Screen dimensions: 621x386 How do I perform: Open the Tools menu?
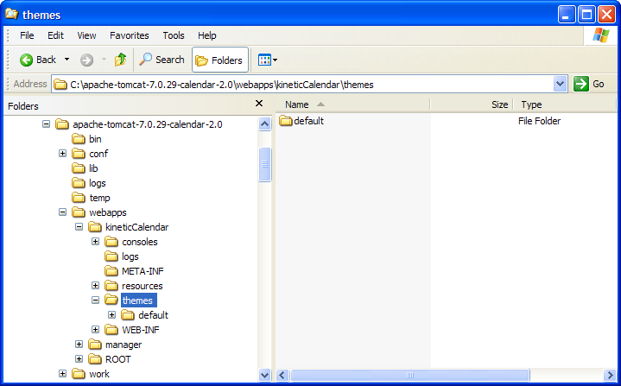point(174,35)
